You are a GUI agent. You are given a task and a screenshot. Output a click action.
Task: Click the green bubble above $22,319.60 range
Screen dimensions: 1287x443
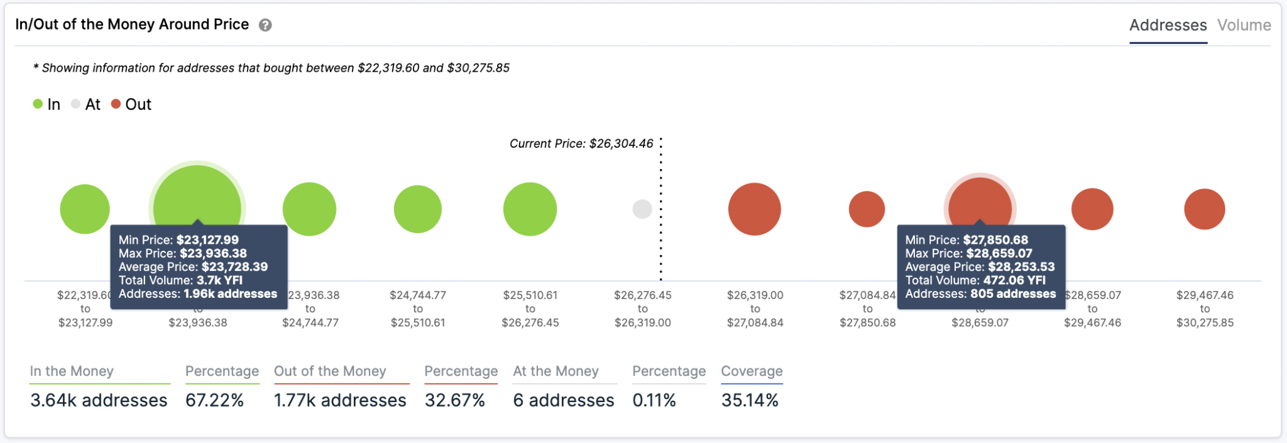85,209
